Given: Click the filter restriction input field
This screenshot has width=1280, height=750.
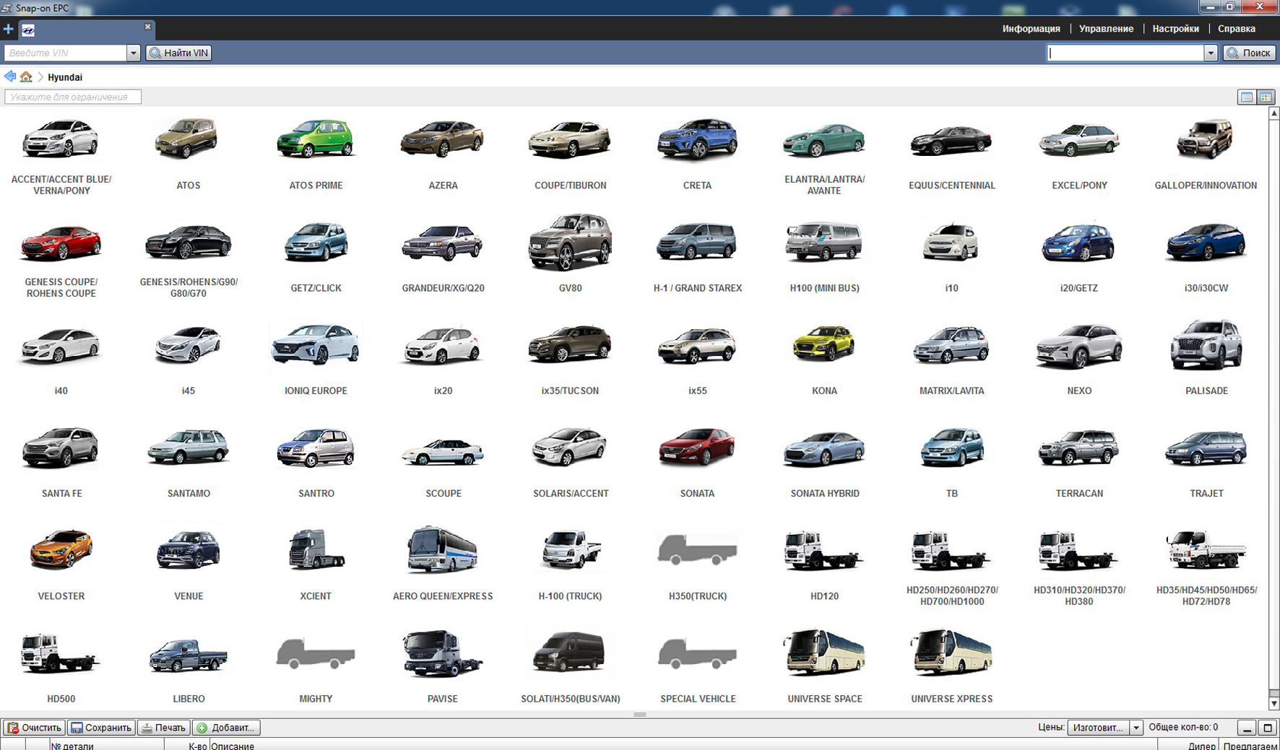Looking at the screenshot, I should [x=73, y=97].
